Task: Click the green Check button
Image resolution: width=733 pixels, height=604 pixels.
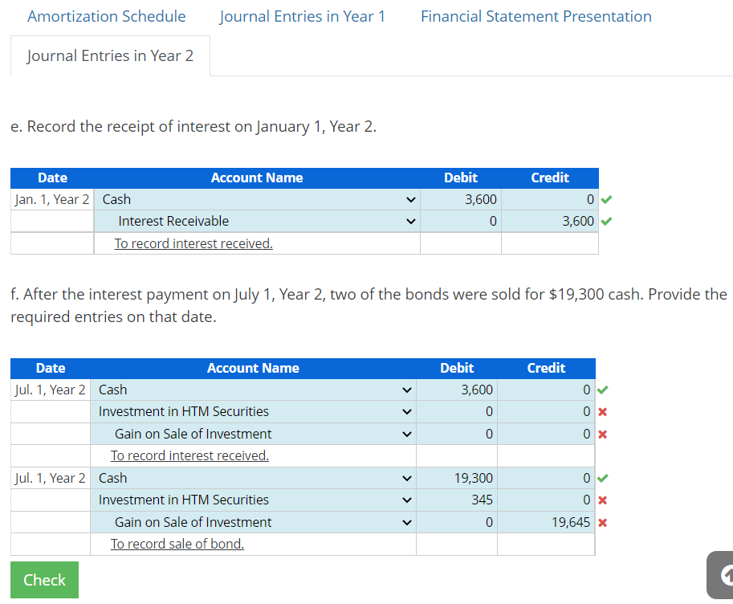Action: [44, 579]
